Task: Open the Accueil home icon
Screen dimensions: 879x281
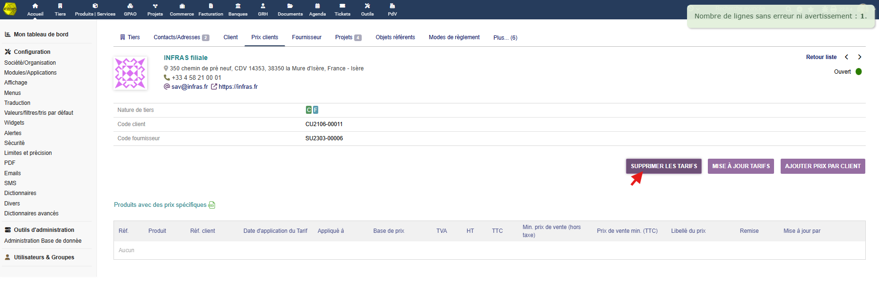Action: coord(35,6)
